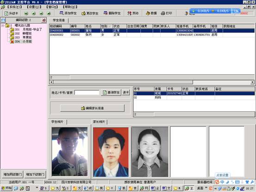This screenshot has width=256, height=192.
Task: Select 曙光幼儿园 root in the tree
Action: coord(22,25)
